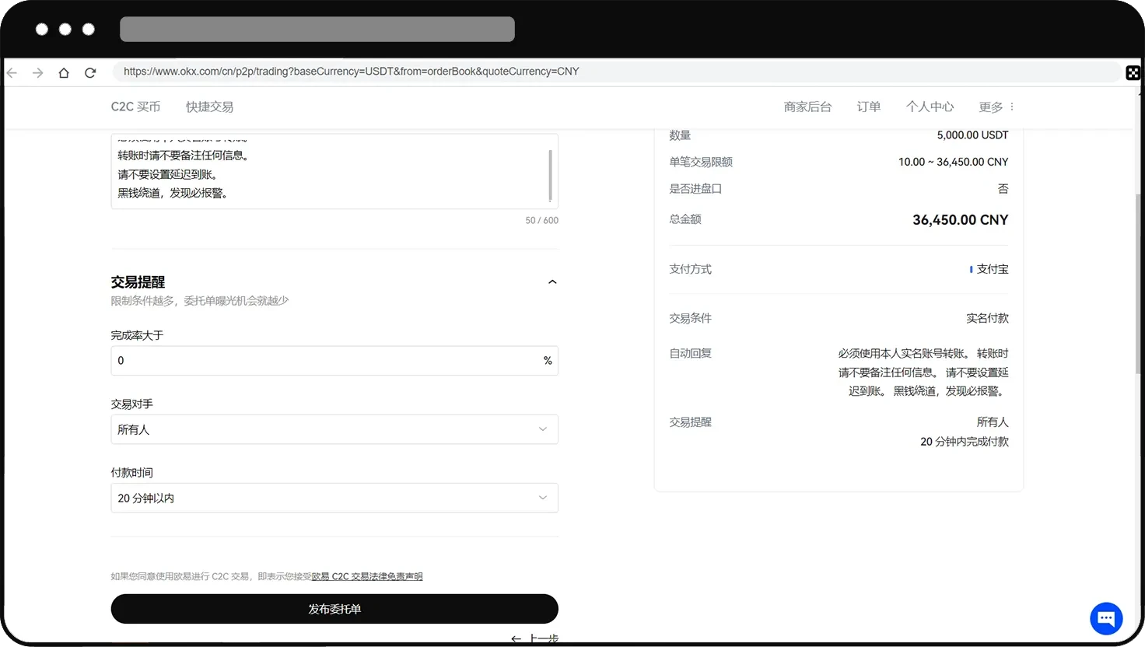
Task: Click the 支付宝 payment method
Action: pyautogui.click(x=993, y=269)
